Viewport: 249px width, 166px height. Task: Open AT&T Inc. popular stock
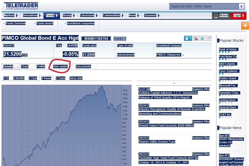click(x=225, y=114)
